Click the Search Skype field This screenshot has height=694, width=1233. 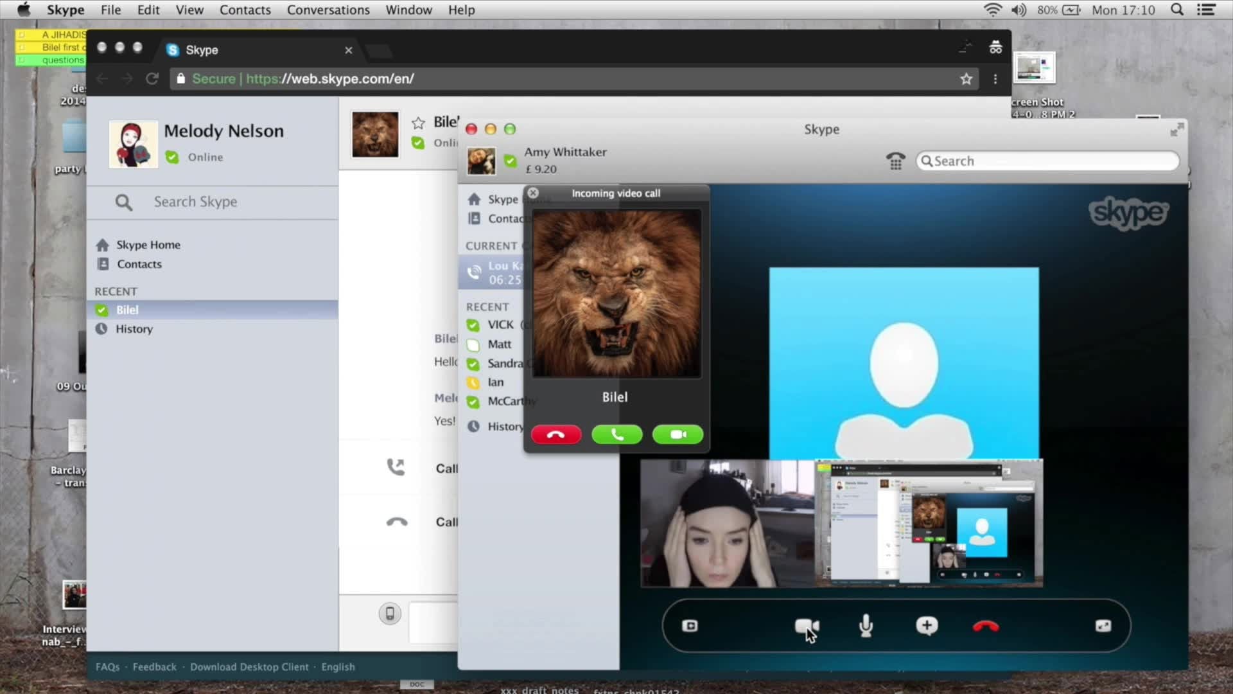pos(195,202)
